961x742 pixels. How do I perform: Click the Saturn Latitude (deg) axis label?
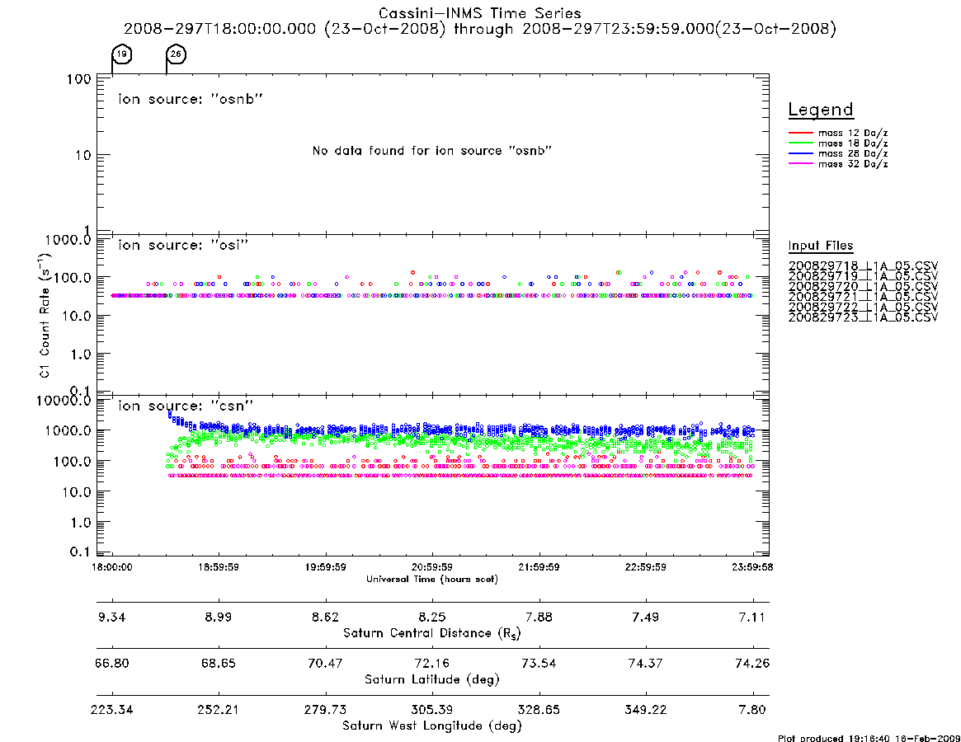coord(432,679)
